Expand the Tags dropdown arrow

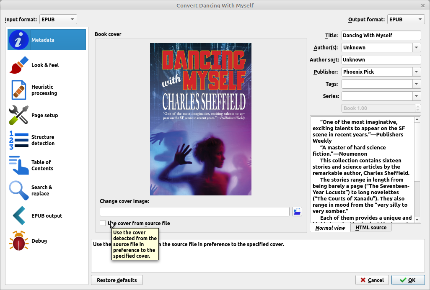(x=416, y=84)
